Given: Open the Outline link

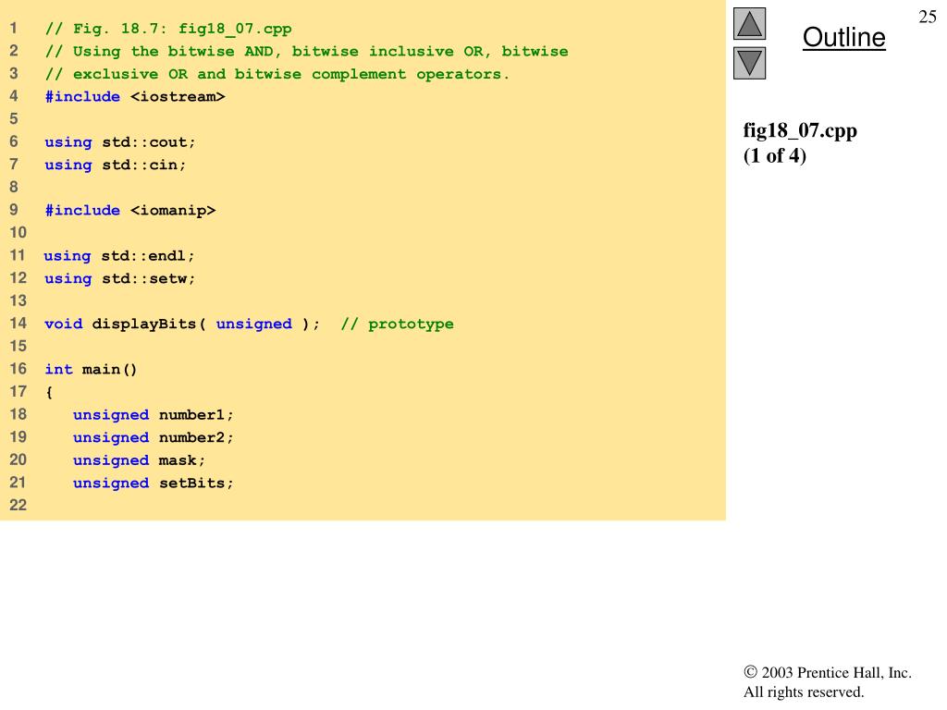Looking at the screenshot, I should 843,37.
